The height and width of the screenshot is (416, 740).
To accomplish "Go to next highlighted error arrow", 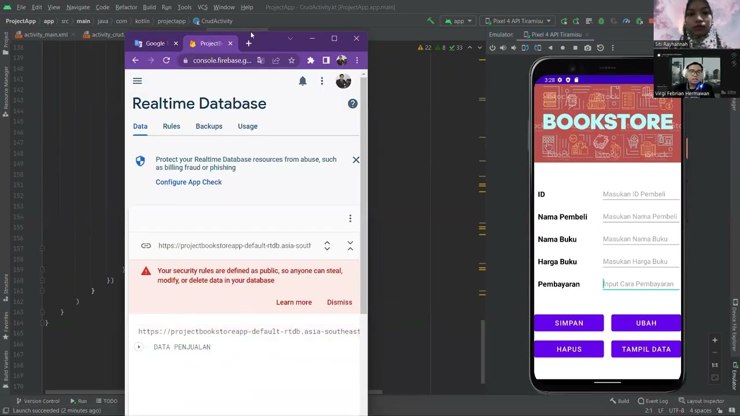I will point(479,48).
